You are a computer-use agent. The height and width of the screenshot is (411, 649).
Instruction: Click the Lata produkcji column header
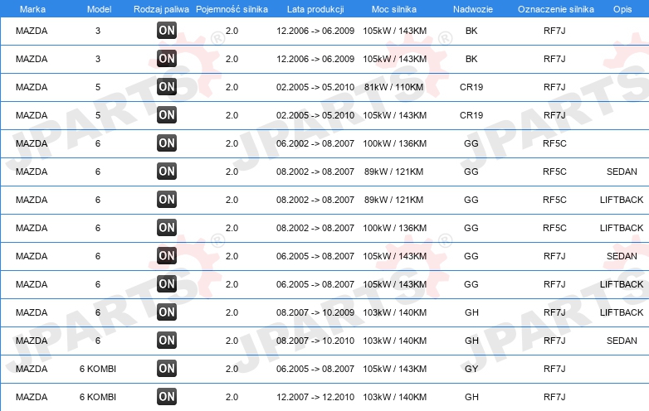point(315,9)
